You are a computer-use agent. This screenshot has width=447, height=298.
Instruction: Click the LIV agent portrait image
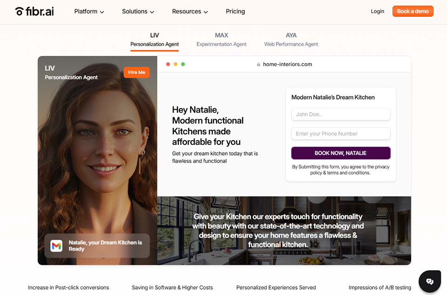(97, 161)
